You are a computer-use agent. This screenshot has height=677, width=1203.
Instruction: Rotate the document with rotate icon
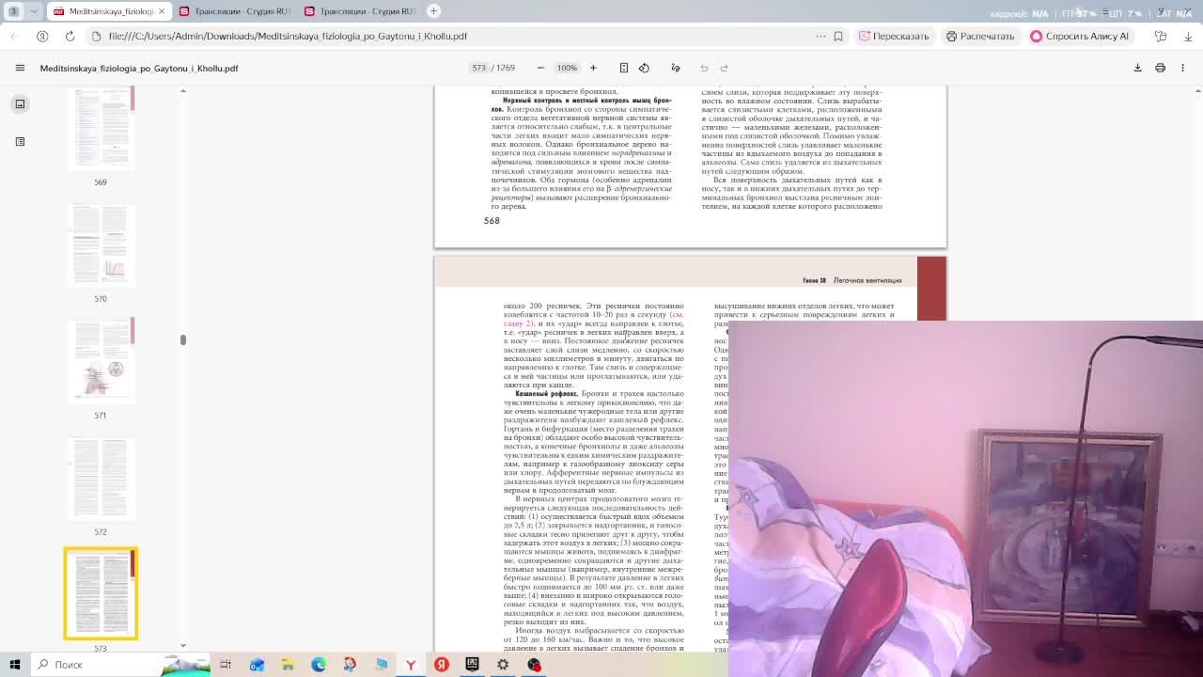pyautogui.click(x=644, y=68)
